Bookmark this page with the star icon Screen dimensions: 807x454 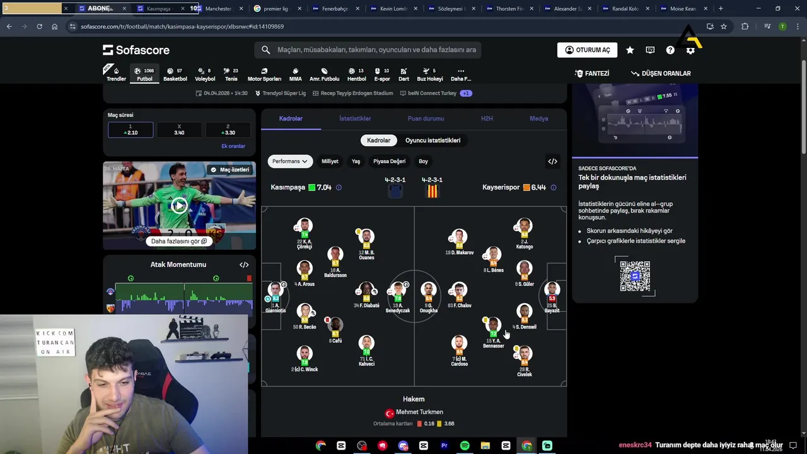(x=724, y=26)
